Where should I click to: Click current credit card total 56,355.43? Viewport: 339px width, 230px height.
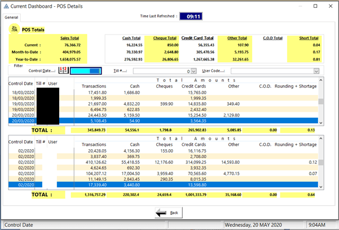(x=206, y=45)
